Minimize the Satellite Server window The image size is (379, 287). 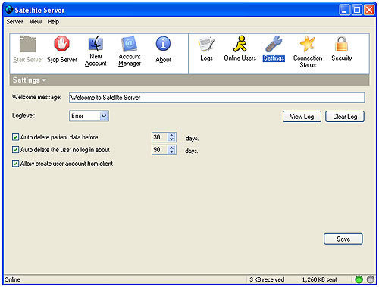pos(345,10)
